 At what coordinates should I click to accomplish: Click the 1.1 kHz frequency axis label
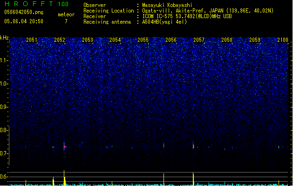coord(4,60)
